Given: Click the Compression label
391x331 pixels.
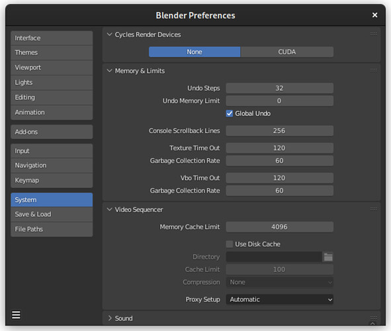Looking at the screenshot, I should (x=201, y=282).
